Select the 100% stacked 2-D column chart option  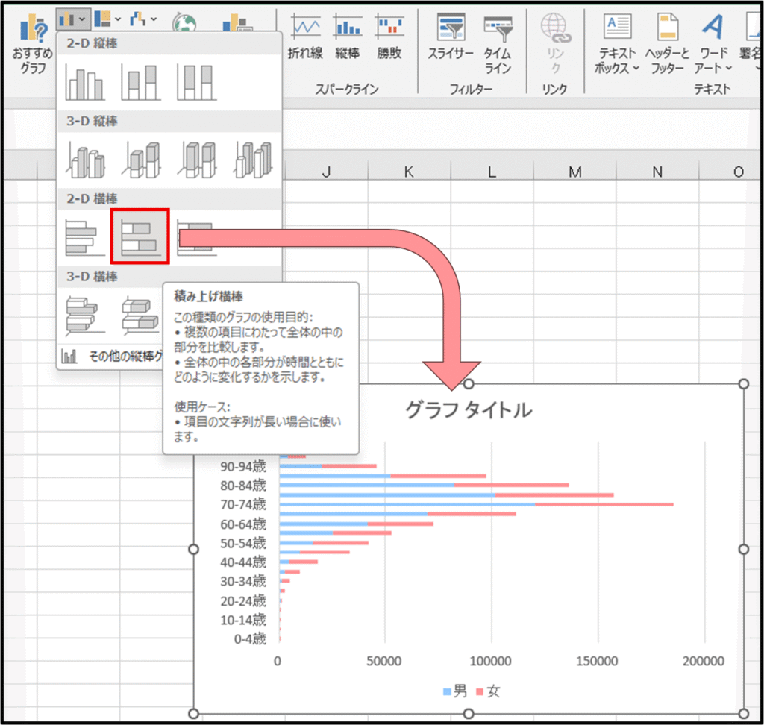[195, 82]
